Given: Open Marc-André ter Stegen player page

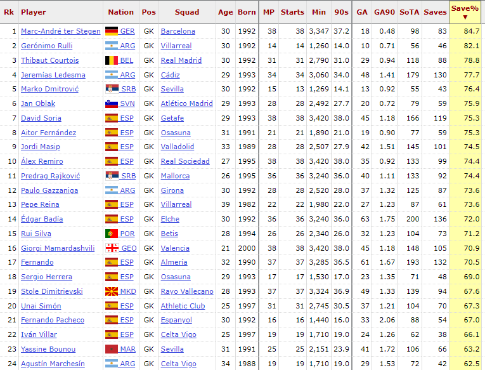Looking at the screenshot, I should point(61,31).
